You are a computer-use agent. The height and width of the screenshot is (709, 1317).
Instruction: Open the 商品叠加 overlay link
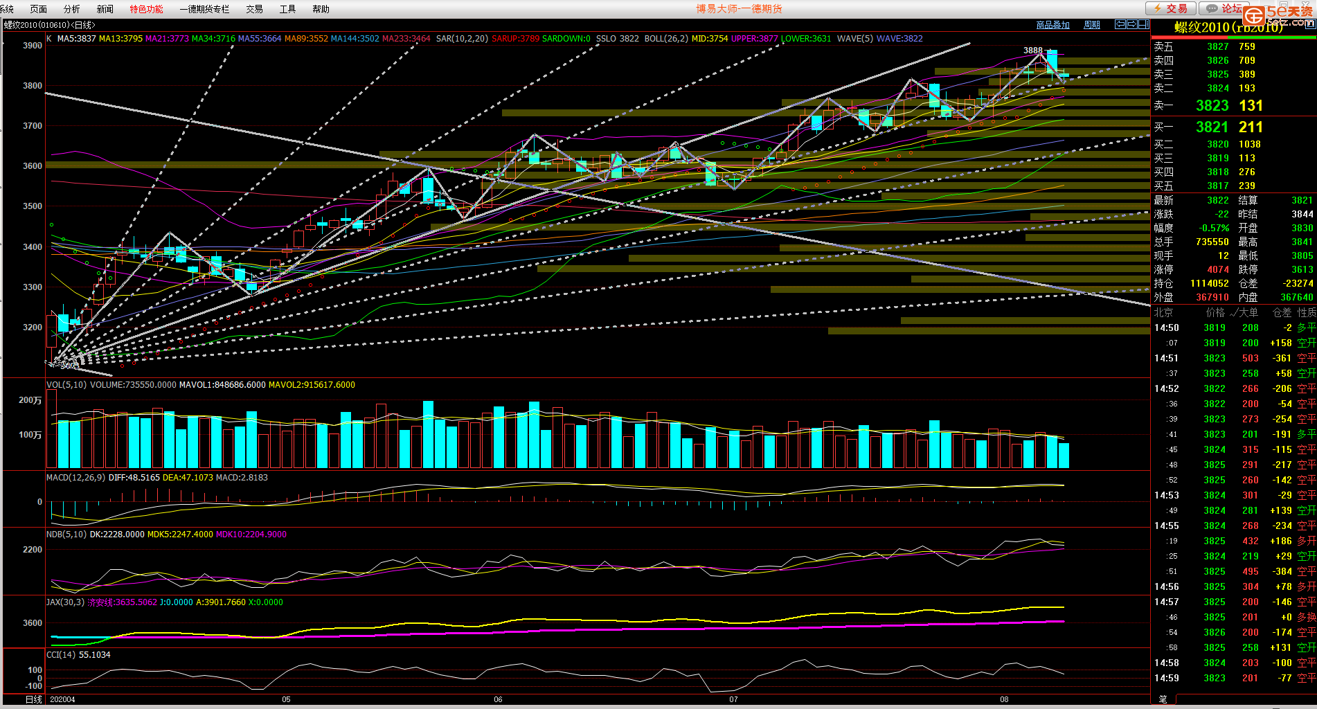pos(1052,25)
